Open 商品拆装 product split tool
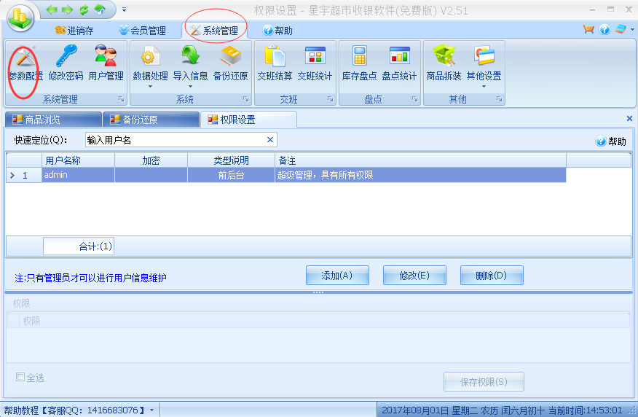This screenshot has width=638, height=417. click(x=444, y=63)
